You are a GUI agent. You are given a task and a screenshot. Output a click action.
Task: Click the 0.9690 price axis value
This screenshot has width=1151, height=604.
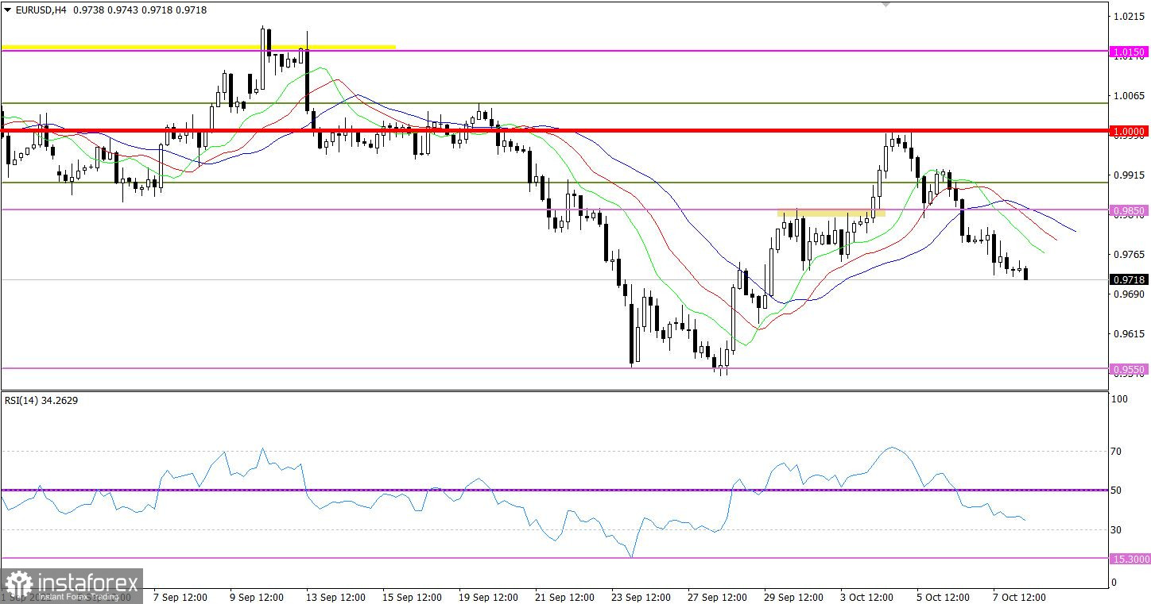1130,294
